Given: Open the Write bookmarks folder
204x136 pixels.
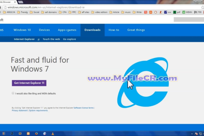Looking at the screenshot, I should point(137,12).
